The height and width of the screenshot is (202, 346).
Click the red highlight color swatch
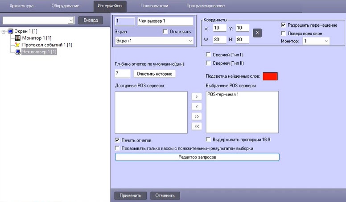point(270,76)
